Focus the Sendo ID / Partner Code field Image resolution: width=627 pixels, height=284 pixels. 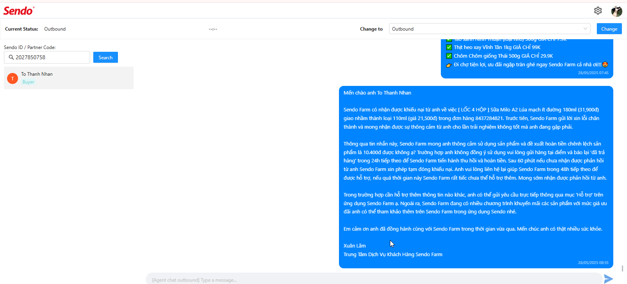pyautogui.click(x=47, y=57)
